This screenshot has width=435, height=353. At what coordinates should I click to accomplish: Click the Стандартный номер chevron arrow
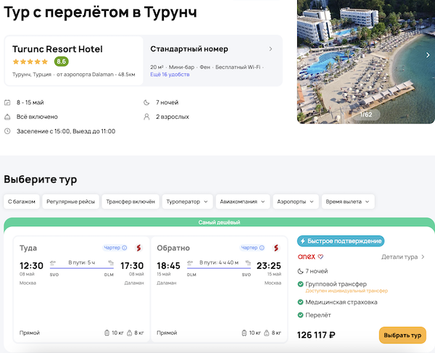(270, 49)
